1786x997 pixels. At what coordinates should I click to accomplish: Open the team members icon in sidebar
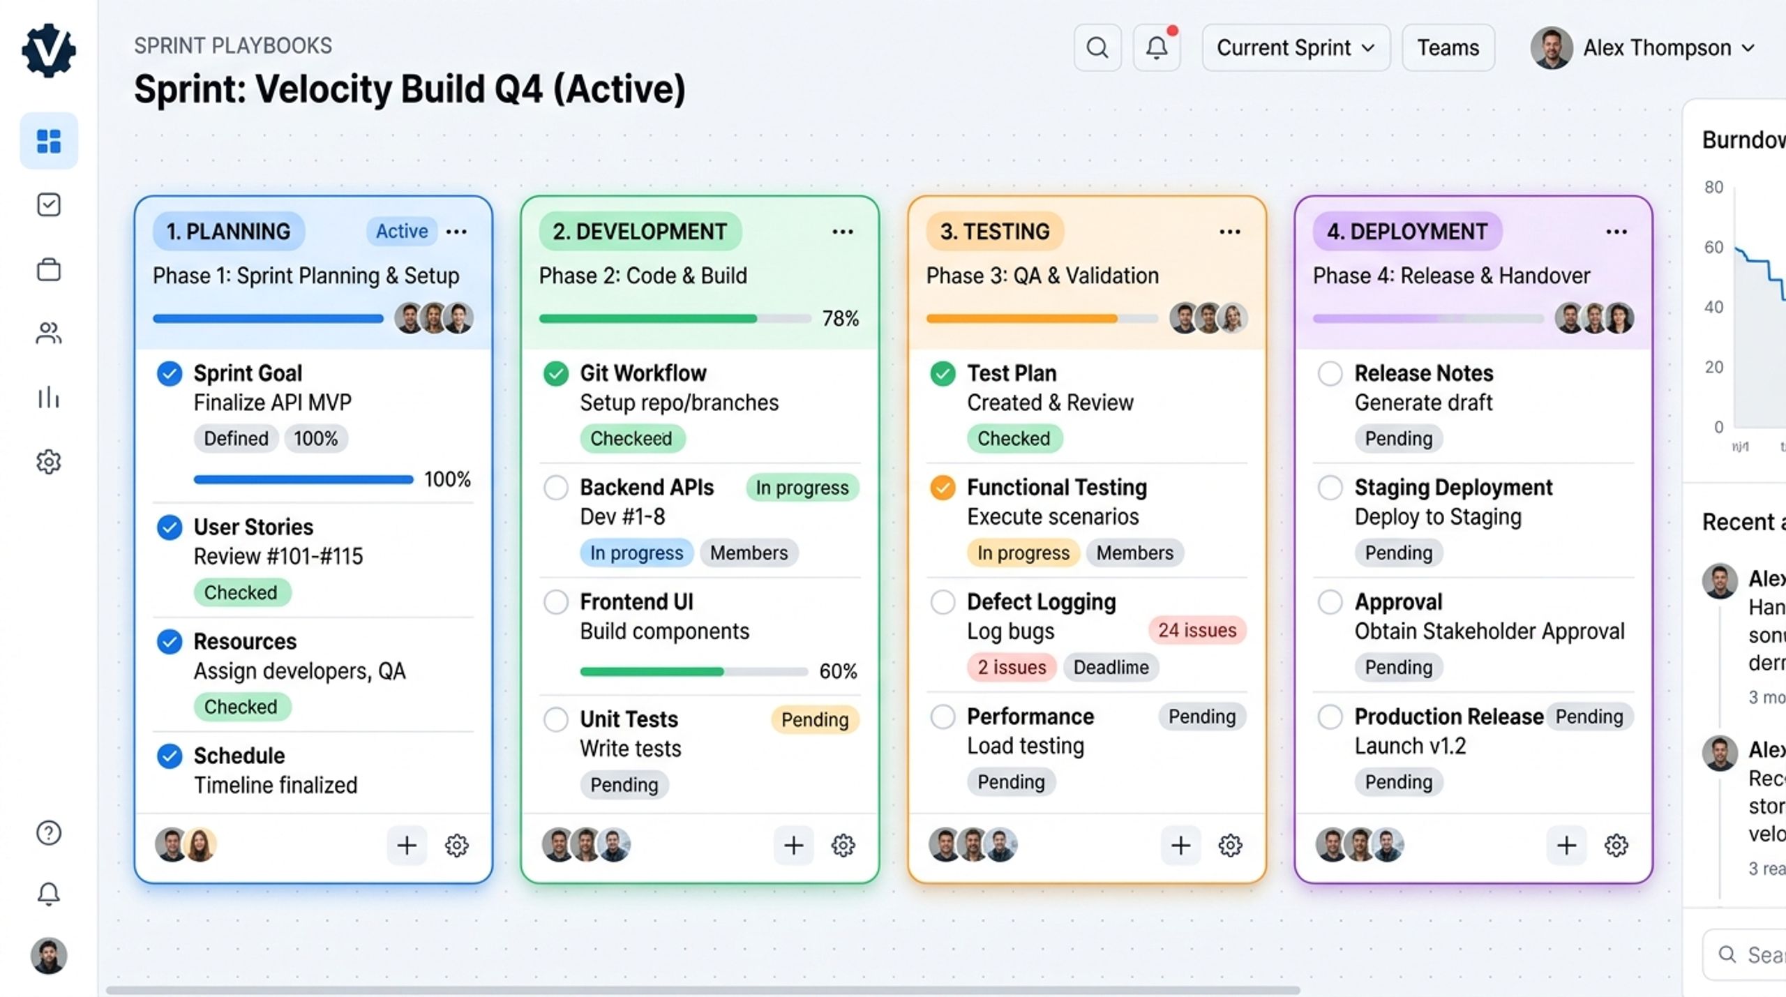49,333
